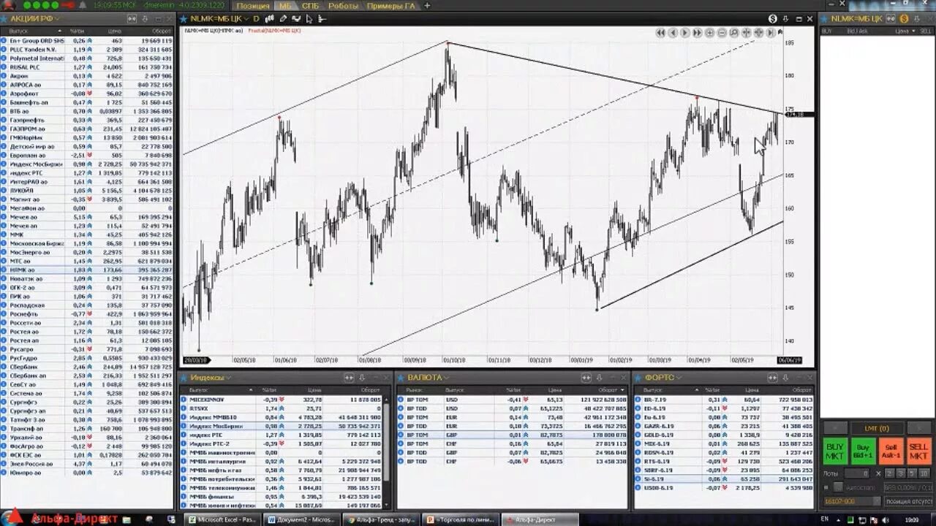Click the BUY MKT button

tap(836, 451)
